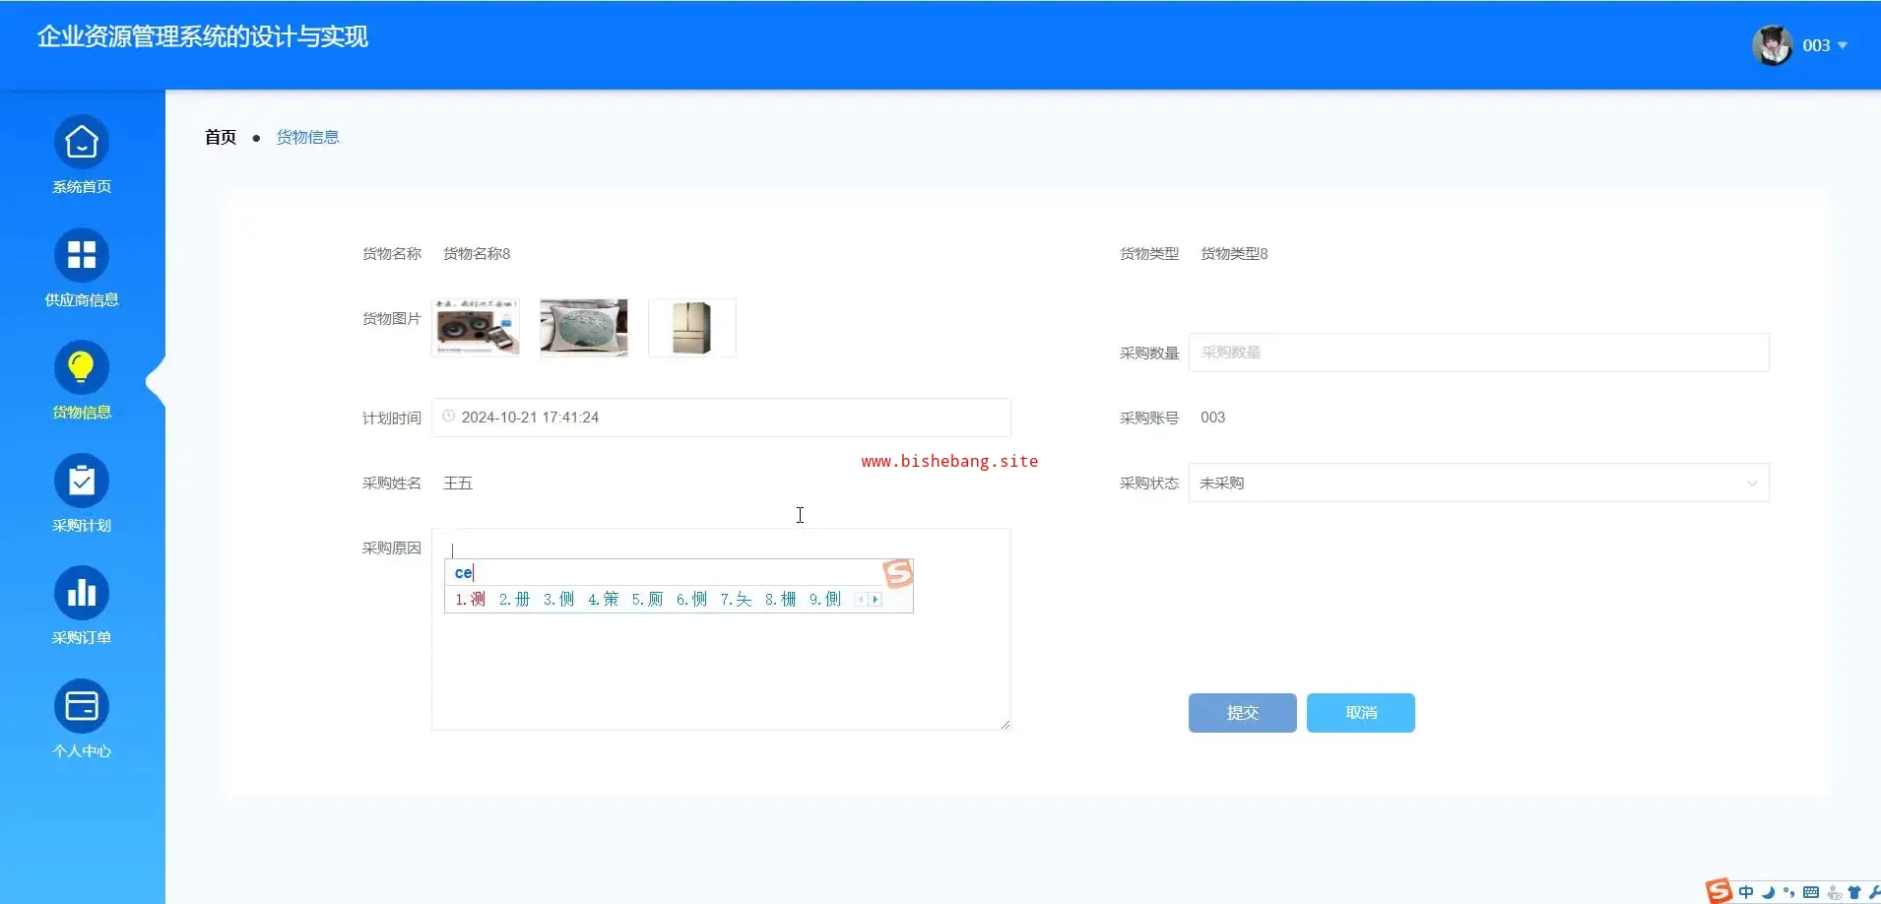The image size is (1881, 904).
Task: Click the chevron arrow of 采购状态 select
Action: point(1752,484)
